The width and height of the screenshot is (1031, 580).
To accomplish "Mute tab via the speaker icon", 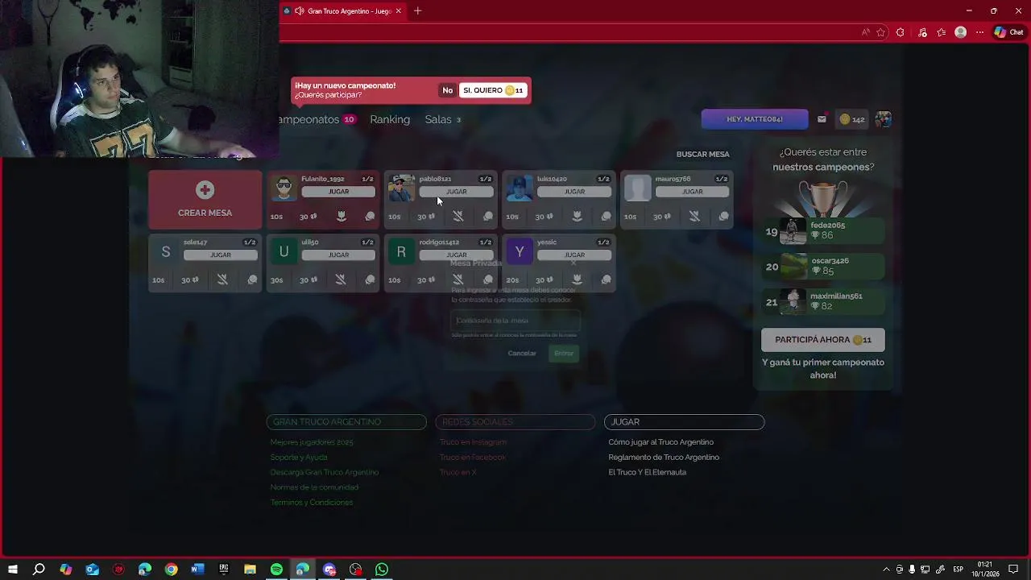I will [x=299, y=11].
